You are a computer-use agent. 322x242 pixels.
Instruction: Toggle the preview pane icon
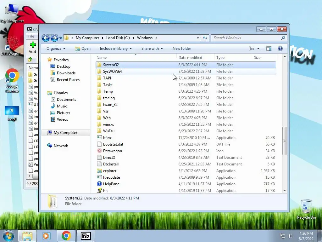pos(269,49)
